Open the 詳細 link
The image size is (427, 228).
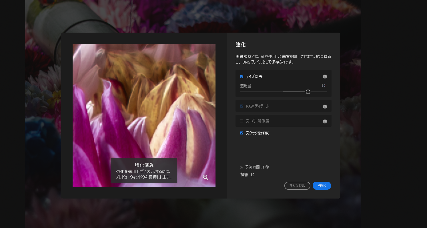pos(244,175)
